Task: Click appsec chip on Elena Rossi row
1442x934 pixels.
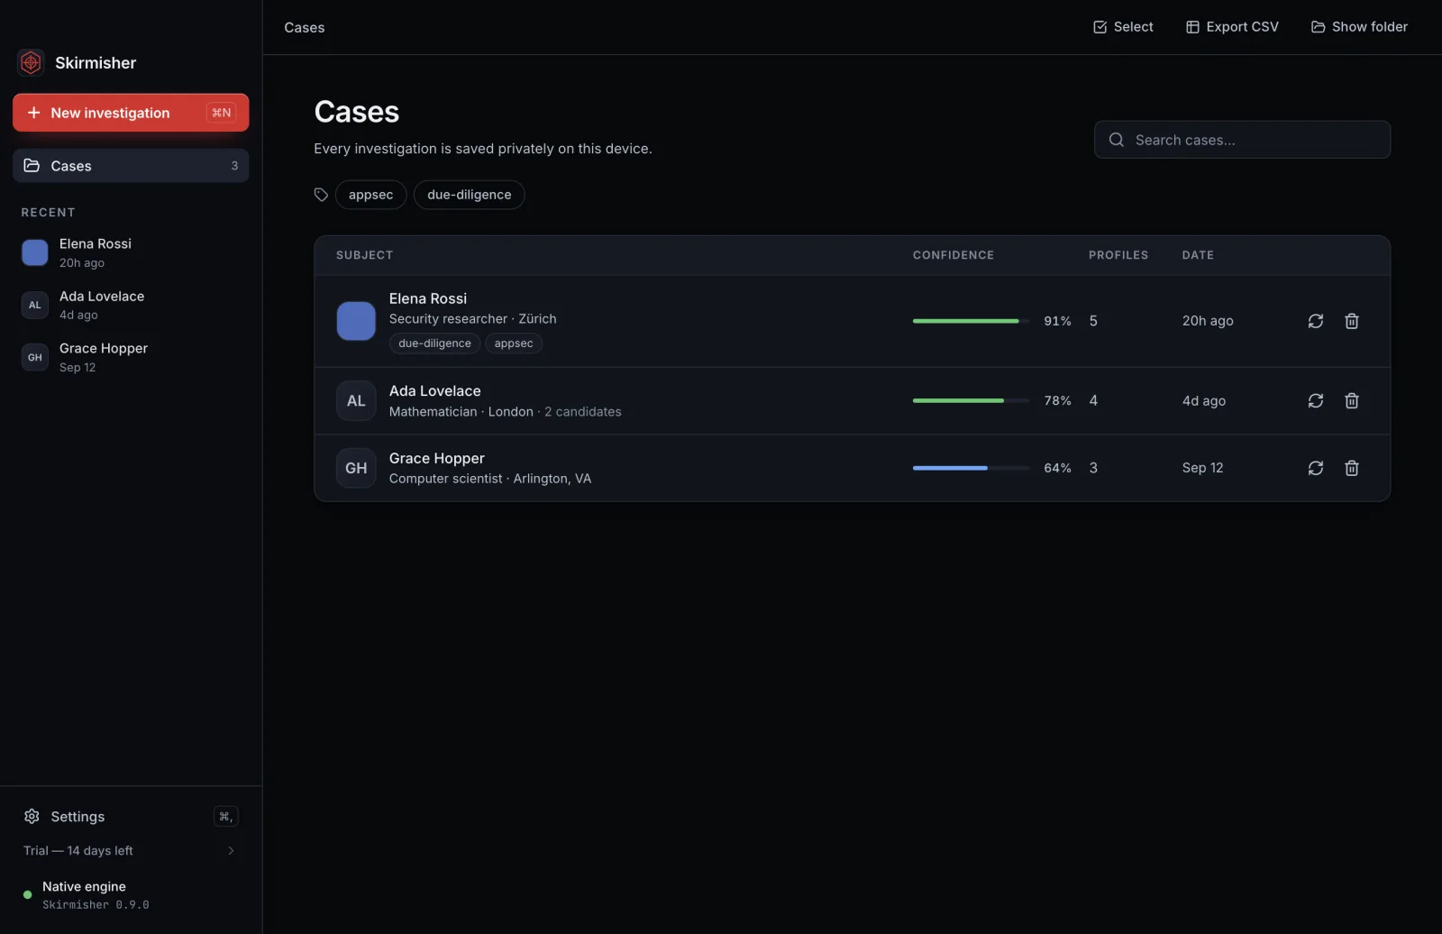Action: coord(514,343)
